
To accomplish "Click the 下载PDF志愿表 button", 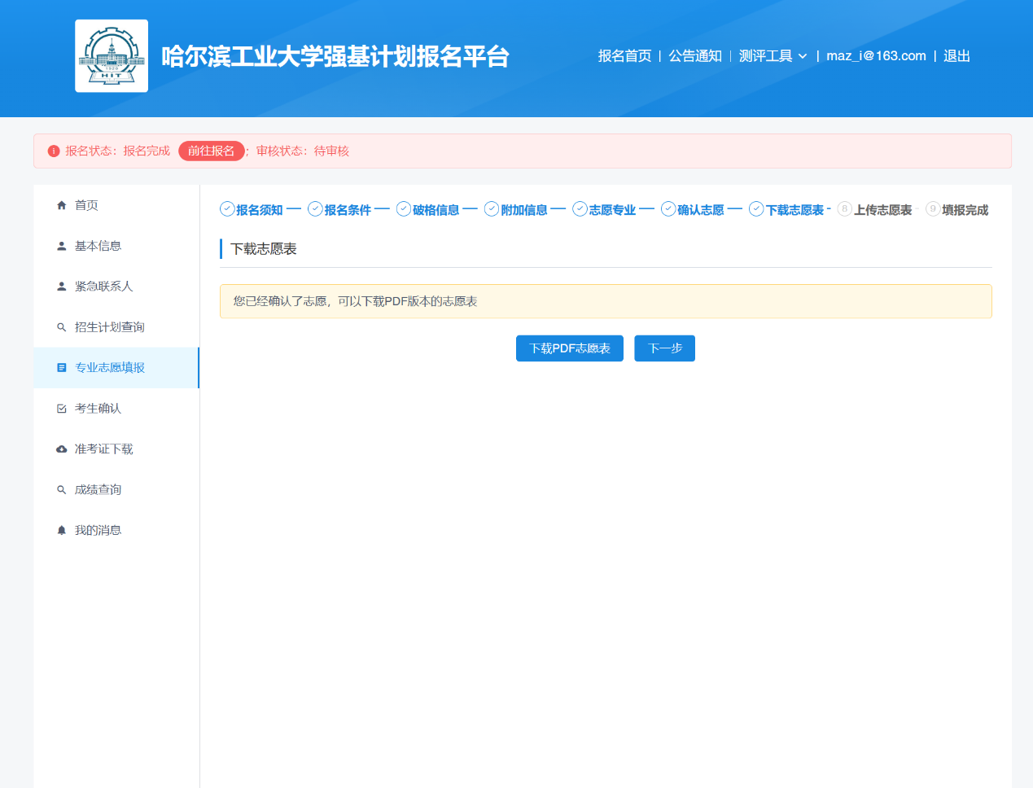I will [569, 348].
